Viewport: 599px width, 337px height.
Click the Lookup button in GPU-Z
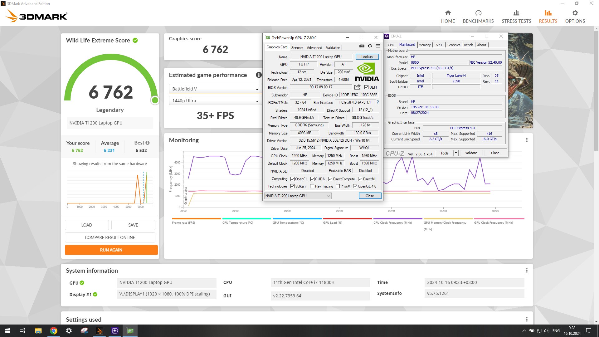(x=367, y=57)
